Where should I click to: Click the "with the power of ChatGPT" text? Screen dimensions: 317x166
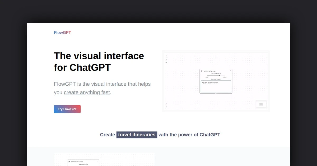[189, 135]
